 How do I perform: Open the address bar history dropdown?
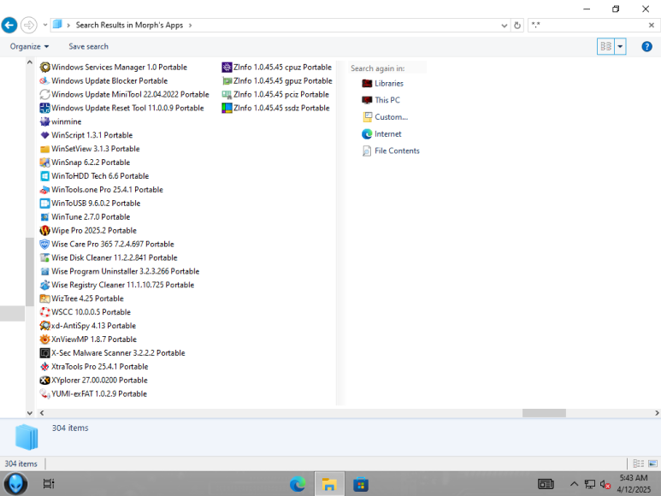pos(505,26)
